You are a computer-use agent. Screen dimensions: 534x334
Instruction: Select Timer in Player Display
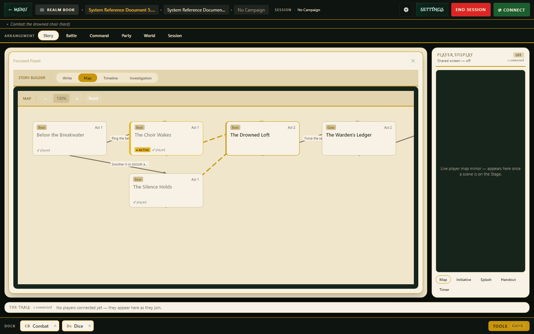point(444,289)
